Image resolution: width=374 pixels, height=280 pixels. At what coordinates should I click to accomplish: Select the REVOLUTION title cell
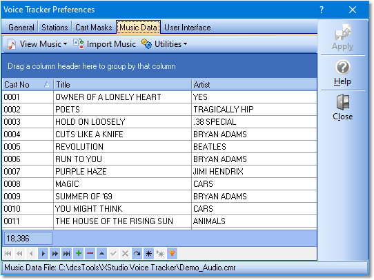pos(123,147)
